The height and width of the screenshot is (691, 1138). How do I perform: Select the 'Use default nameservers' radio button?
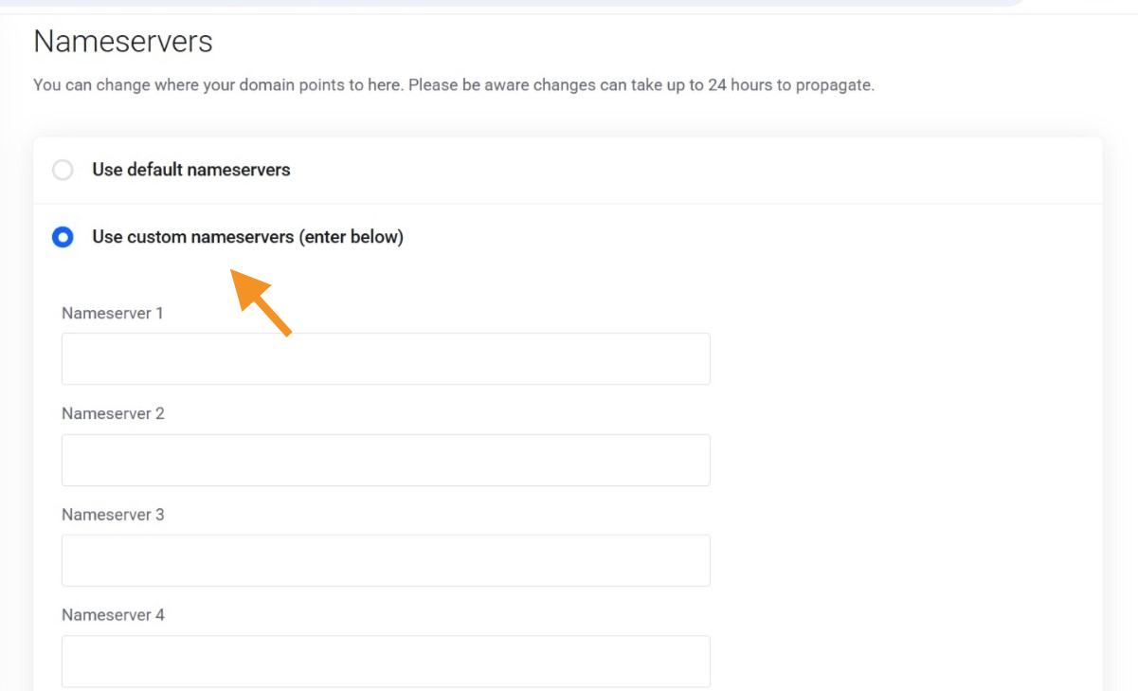(x=63, y=171)
